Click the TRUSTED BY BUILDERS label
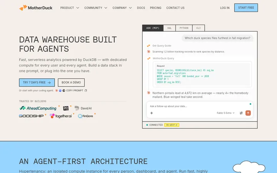Screen dimensions: 277x173 point(33,101)
